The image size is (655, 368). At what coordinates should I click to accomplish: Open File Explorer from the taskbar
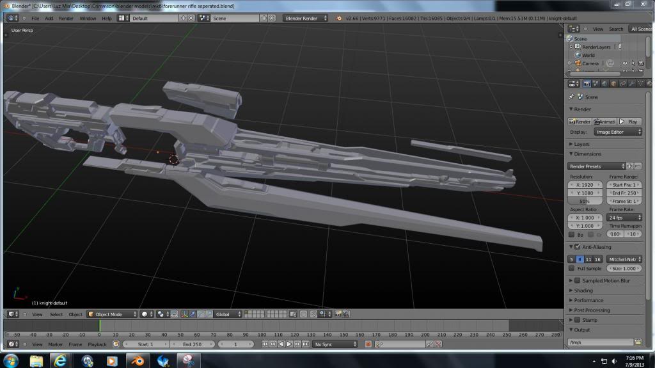36,360
